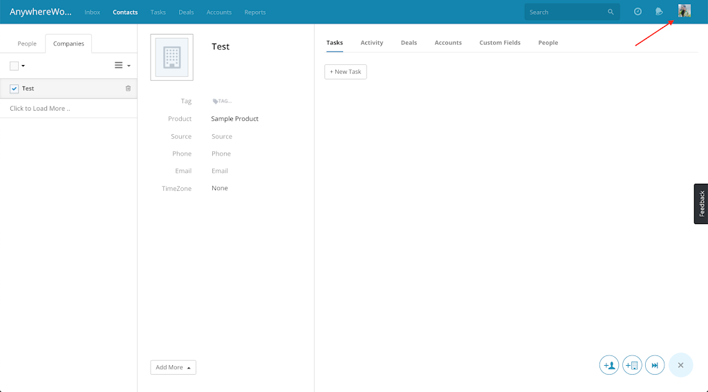Open the clock history icon
The width and height of the screenshot is (708, 392).
[x=637, y=12]
